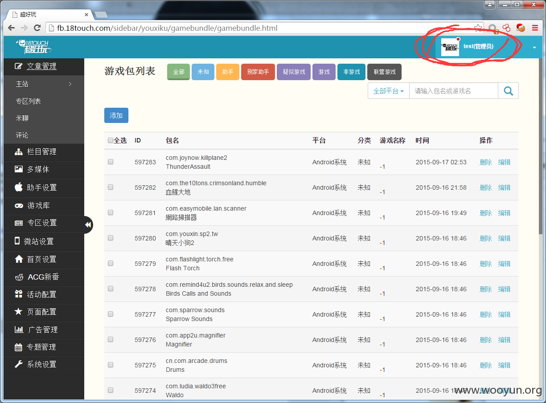Open 专区列表 in sidebar
This screenshot has width=546, height=403.
[x=29, y=101]
